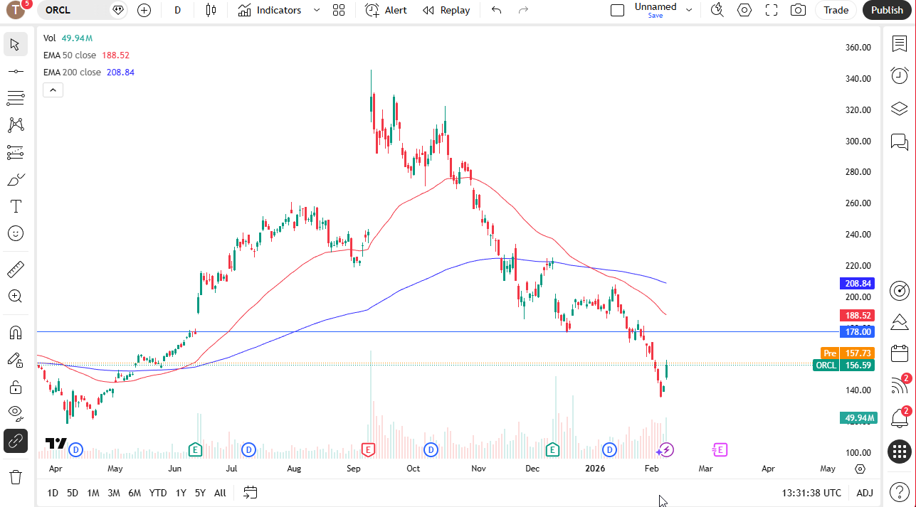Toggle lock all drawings
This screenshot has width=916, height=507.
(x=16, y=387)
